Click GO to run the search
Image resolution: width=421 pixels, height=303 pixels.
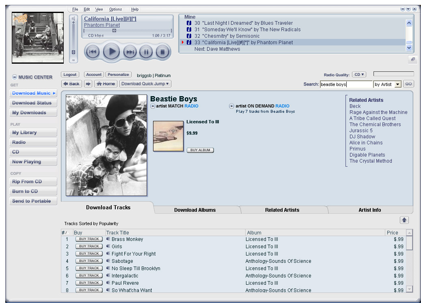point(408,84)
